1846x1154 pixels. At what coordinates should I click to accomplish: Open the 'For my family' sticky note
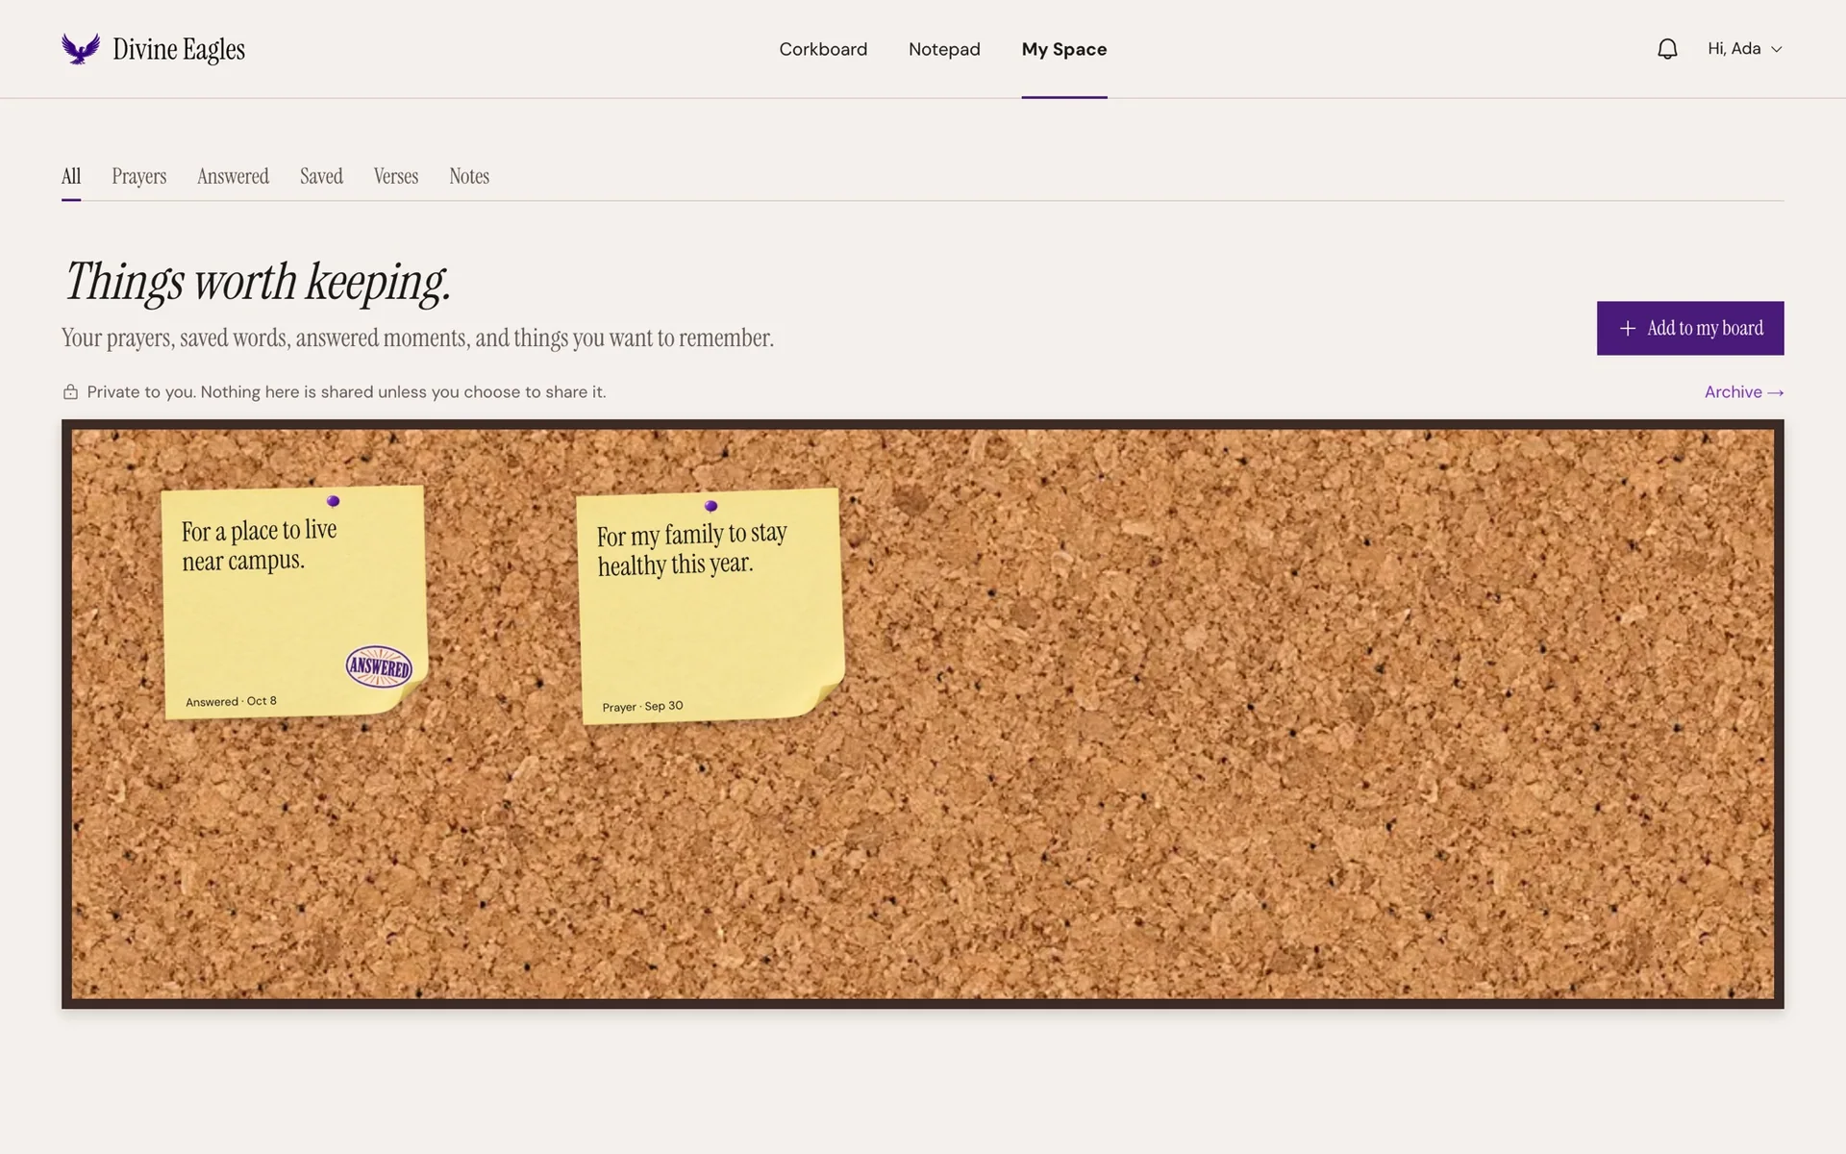(711, 606)
